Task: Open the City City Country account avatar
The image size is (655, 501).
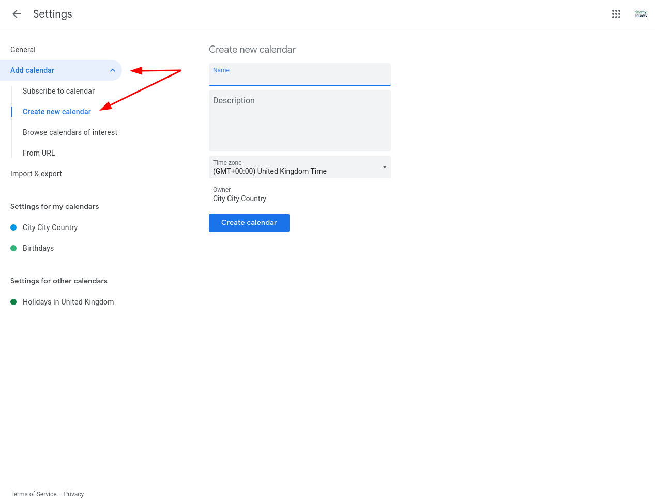Action: (641, 14)
